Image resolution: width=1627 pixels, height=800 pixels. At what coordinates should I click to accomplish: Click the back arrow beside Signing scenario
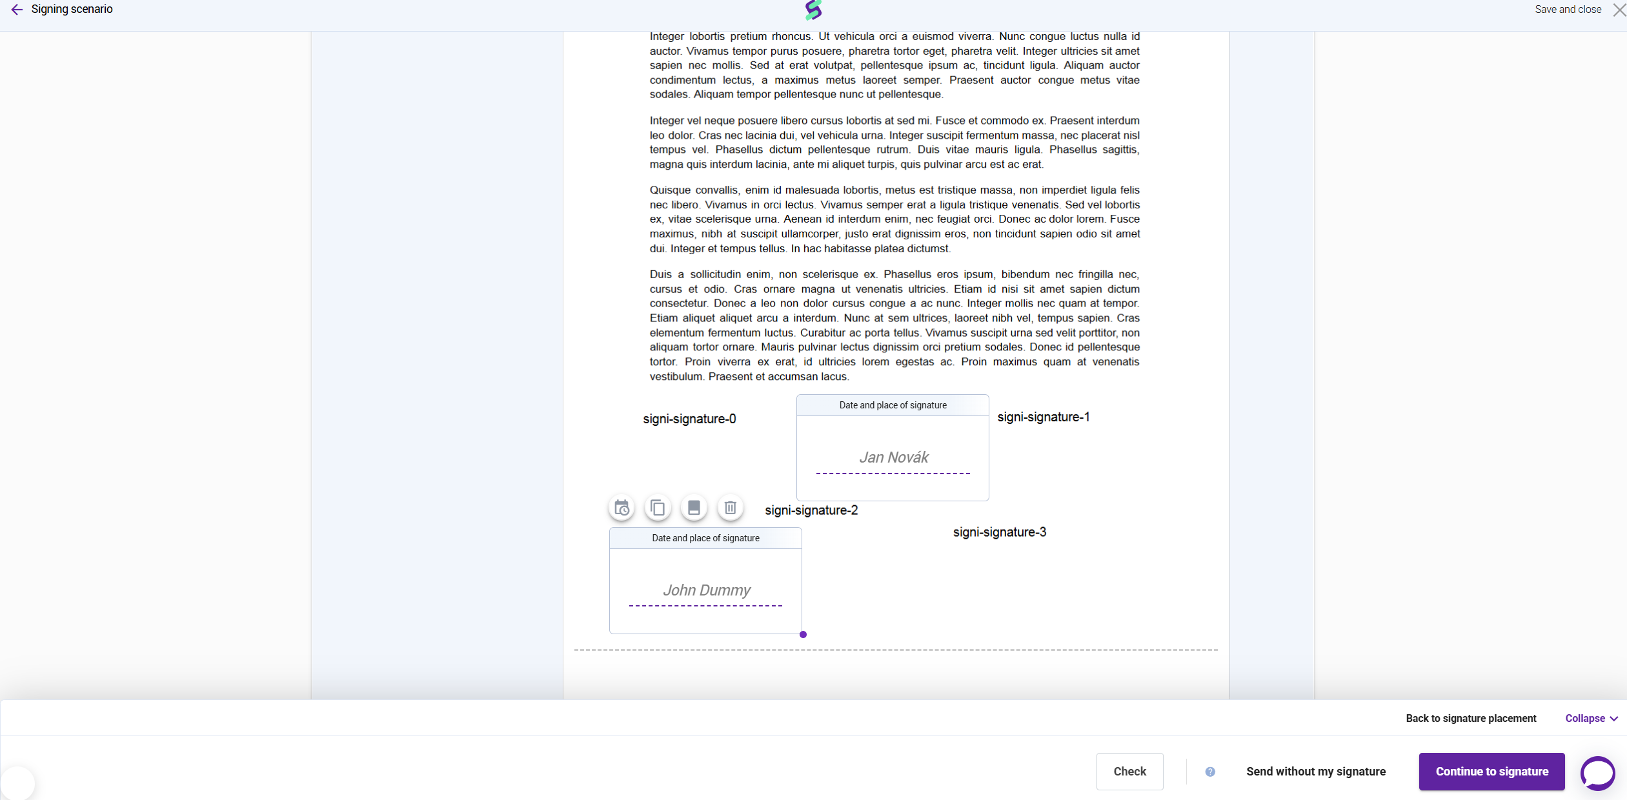click(x=17, y=10)
